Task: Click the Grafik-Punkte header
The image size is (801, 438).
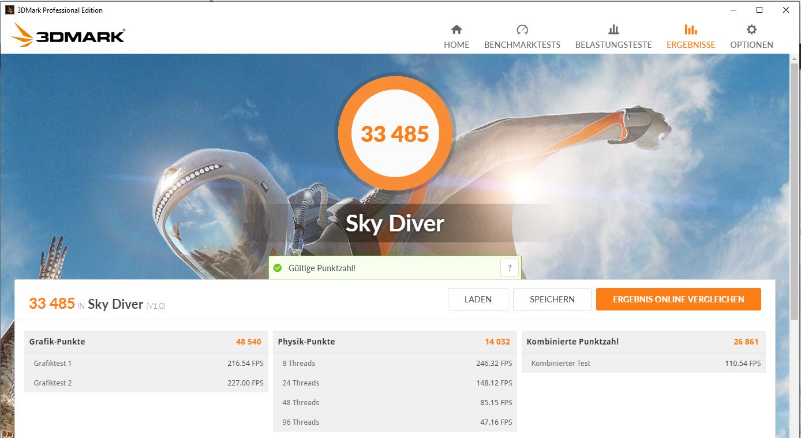Action: coord(146,342)
